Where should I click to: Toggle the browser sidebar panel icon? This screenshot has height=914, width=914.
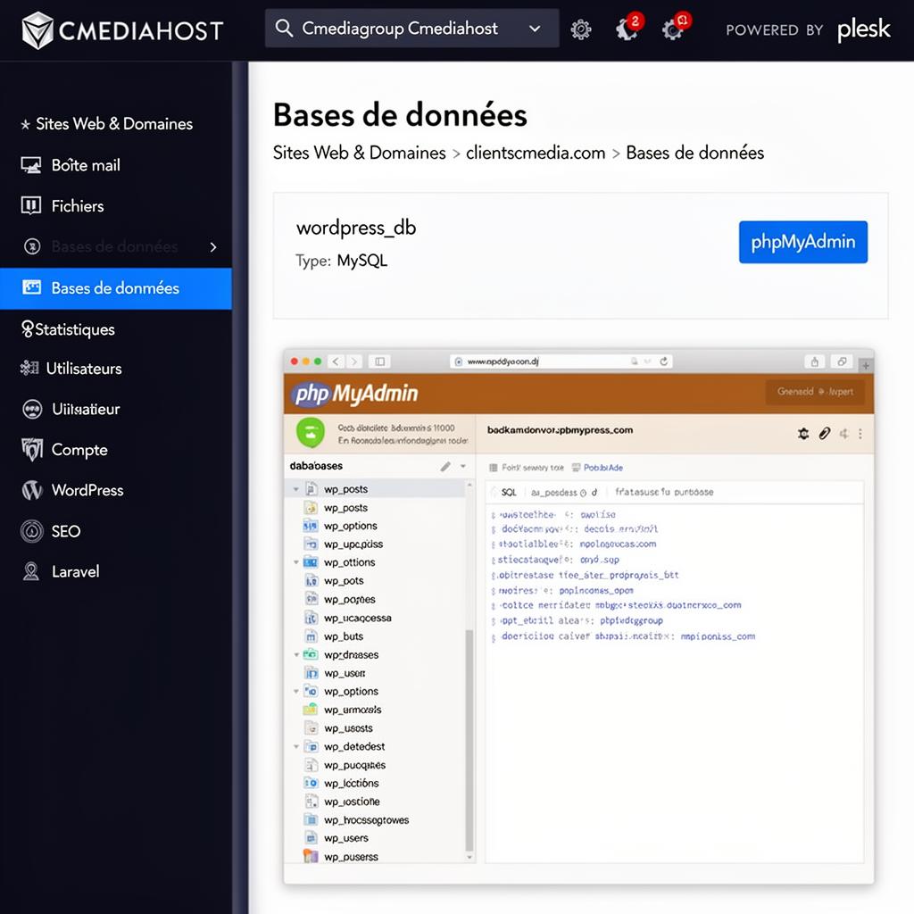coord(379,361)
